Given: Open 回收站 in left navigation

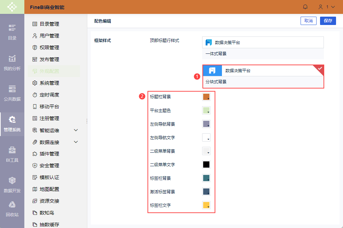Looking at the screenshot, I should (x=12, y=209).
